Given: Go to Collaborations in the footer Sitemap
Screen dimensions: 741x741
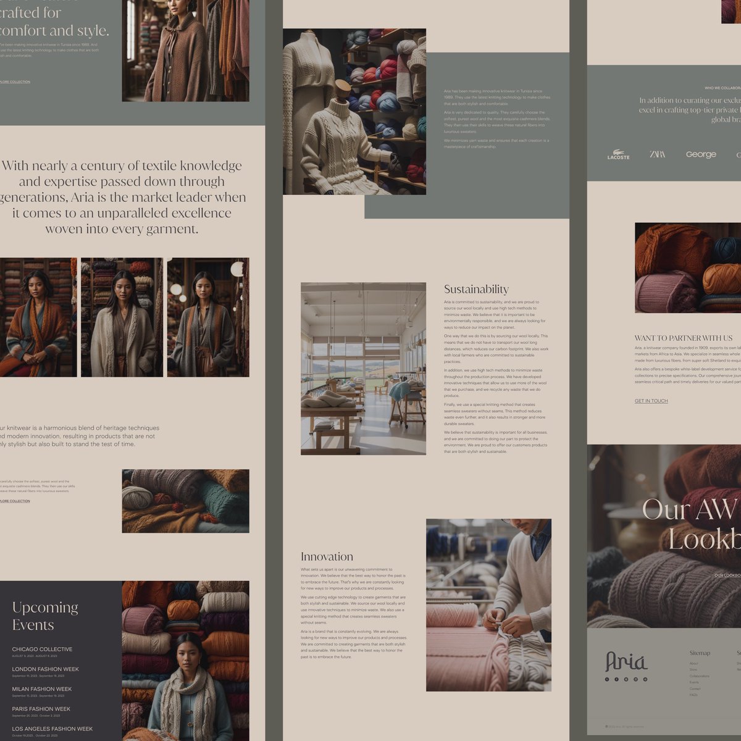Looking at the screenshot, I should pos(700,676).
